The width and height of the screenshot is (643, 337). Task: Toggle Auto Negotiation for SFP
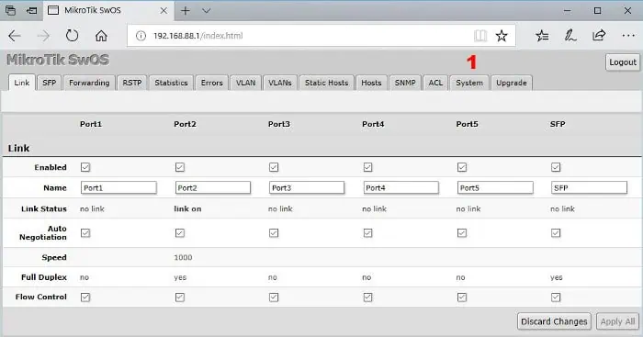coord(556,233)
